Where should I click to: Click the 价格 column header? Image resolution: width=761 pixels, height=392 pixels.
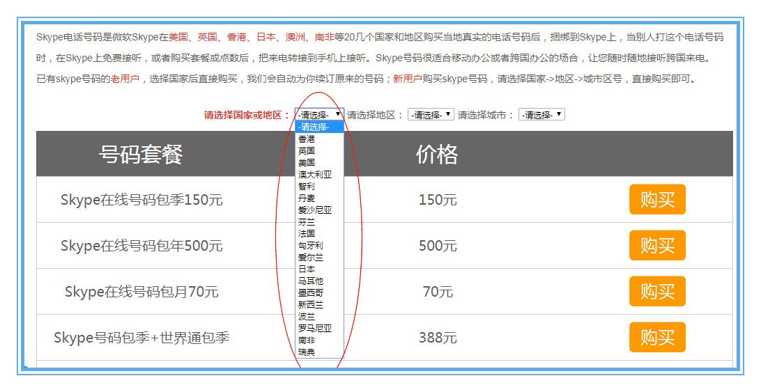tap(437, 155)
